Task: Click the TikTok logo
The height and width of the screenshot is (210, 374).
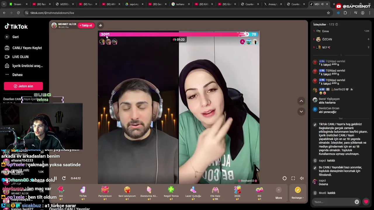Action: (x=16, y=27)
